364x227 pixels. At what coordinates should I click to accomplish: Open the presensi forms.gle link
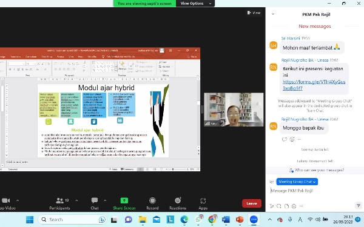(x=314, y=85)
